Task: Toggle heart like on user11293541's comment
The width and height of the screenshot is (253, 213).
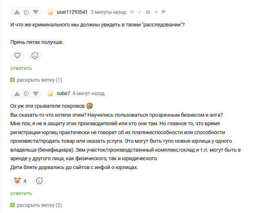Action: [17, 55]
